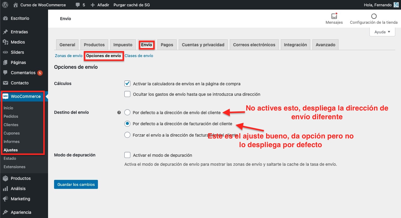This screenshot has width=401, height=218.
Task: Click the Escritorio dashboard icon
Action: [5, 18]
